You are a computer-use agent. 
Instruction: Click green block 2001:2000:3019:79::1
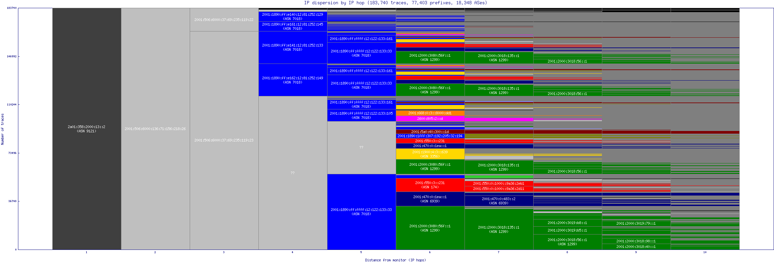pyautogui.click(x=636, y=223)
